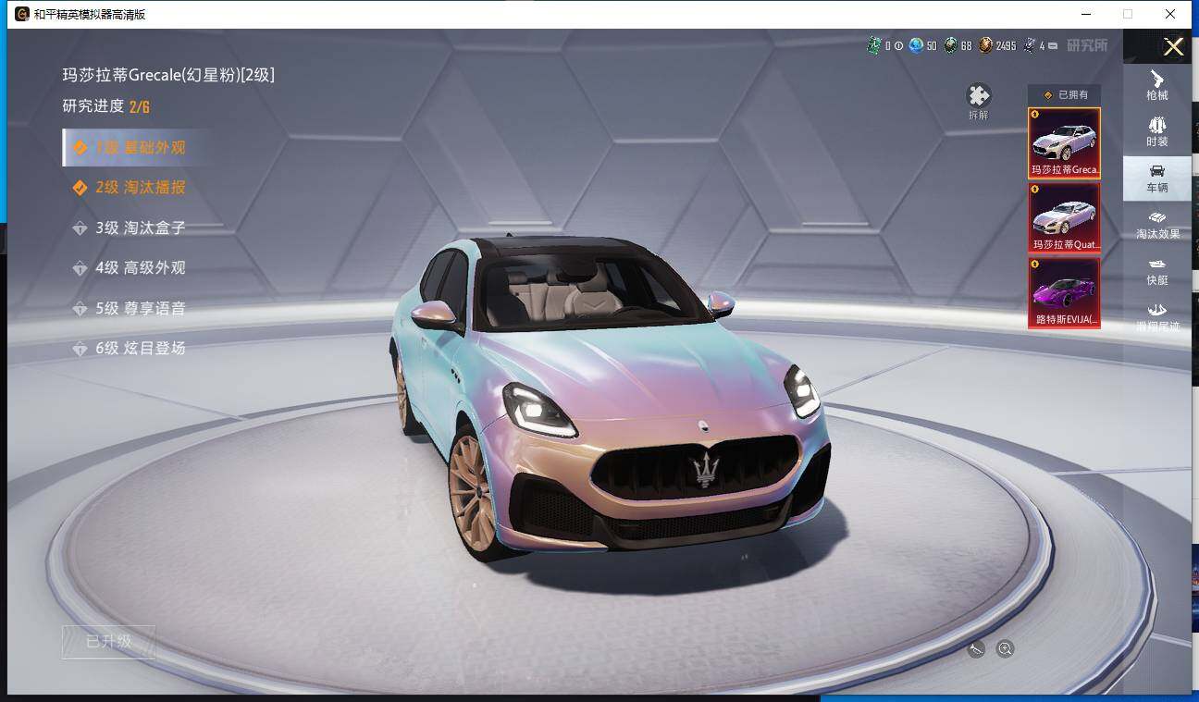Select the 玛莎拉蒂Greca... vehicle thumbnail
Viewport: 1199px width, 702px height.
pos(1065,143)
